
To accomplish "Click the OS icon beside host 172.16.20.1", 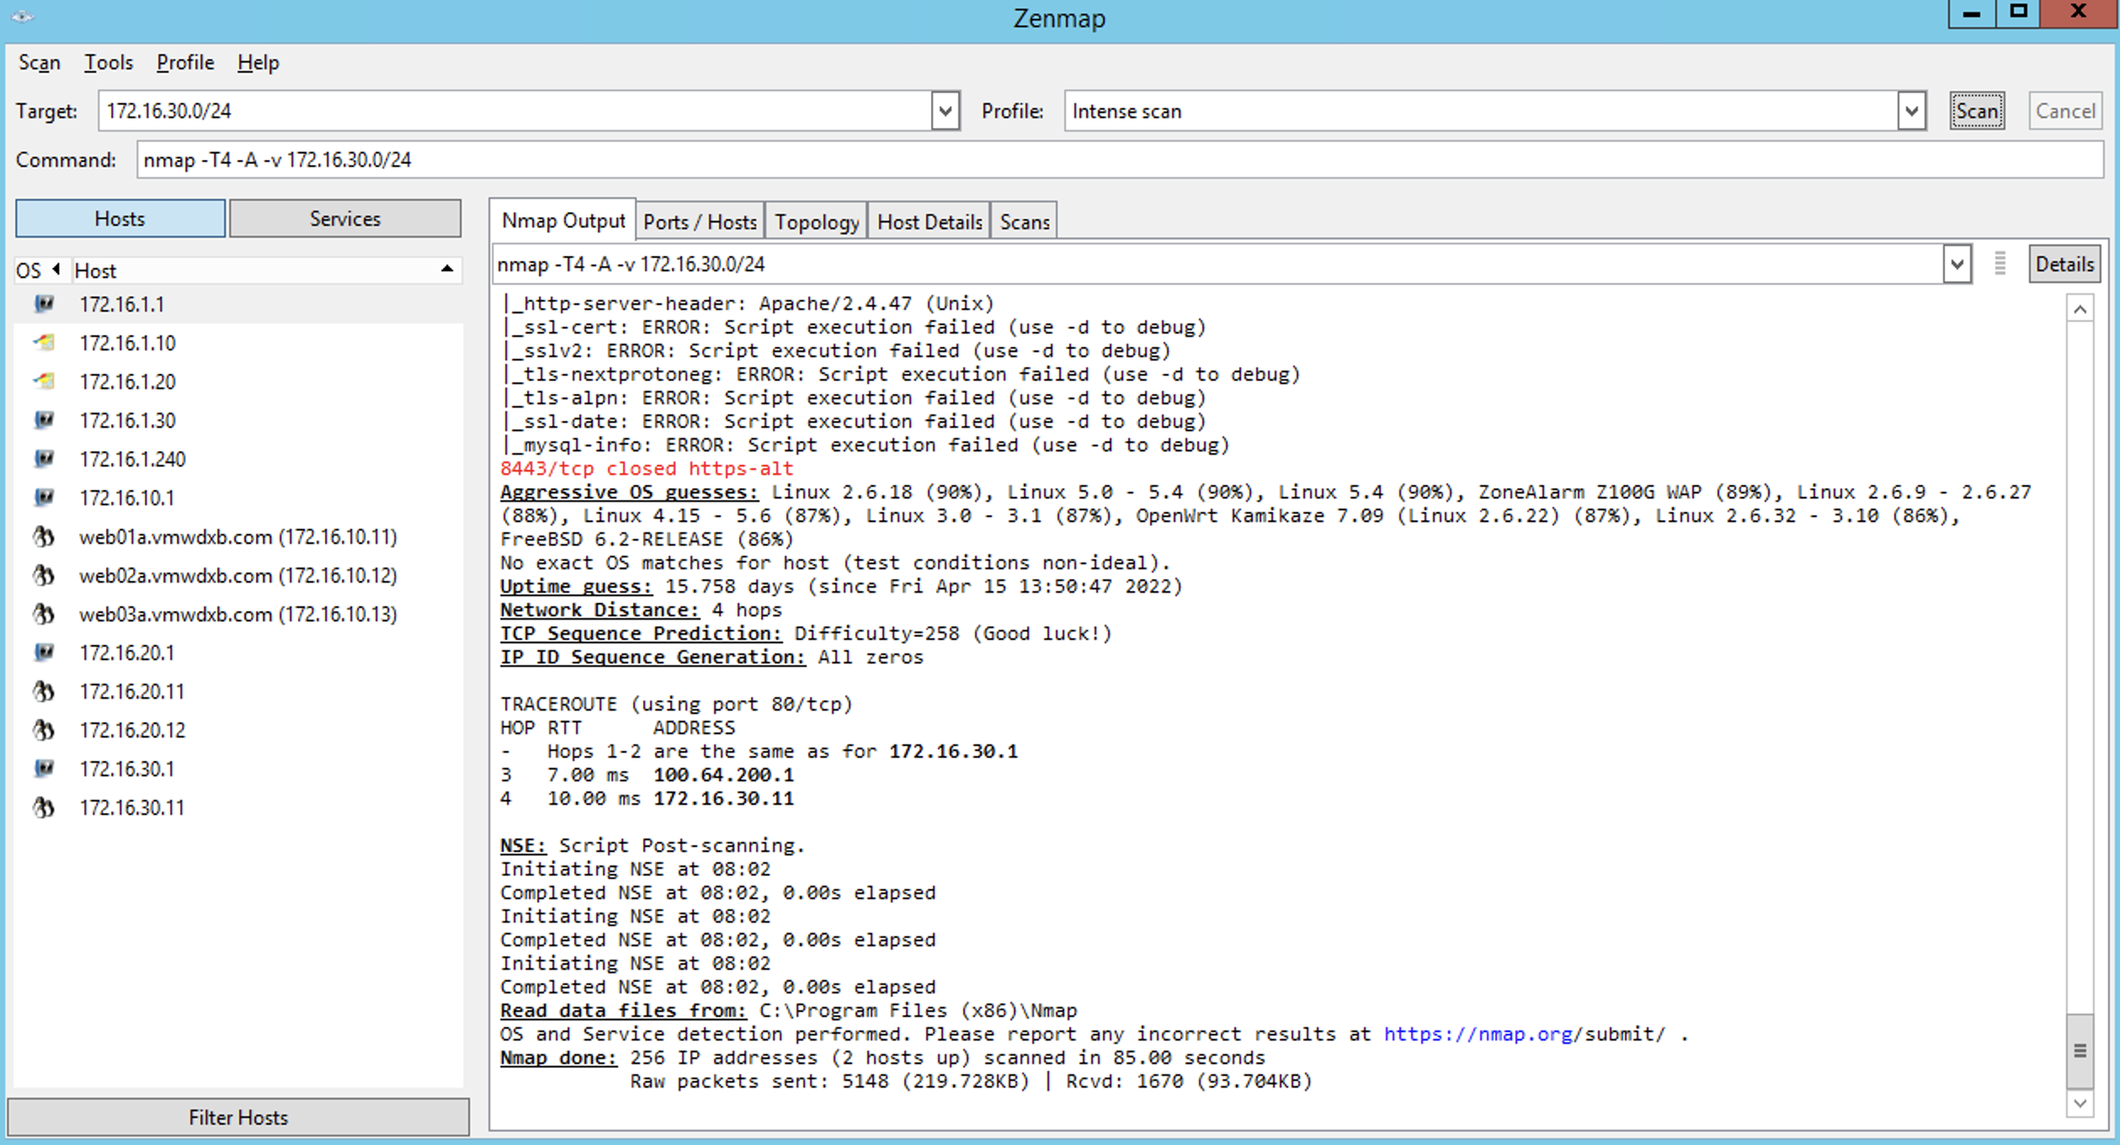I will click(x=44, y=652).
